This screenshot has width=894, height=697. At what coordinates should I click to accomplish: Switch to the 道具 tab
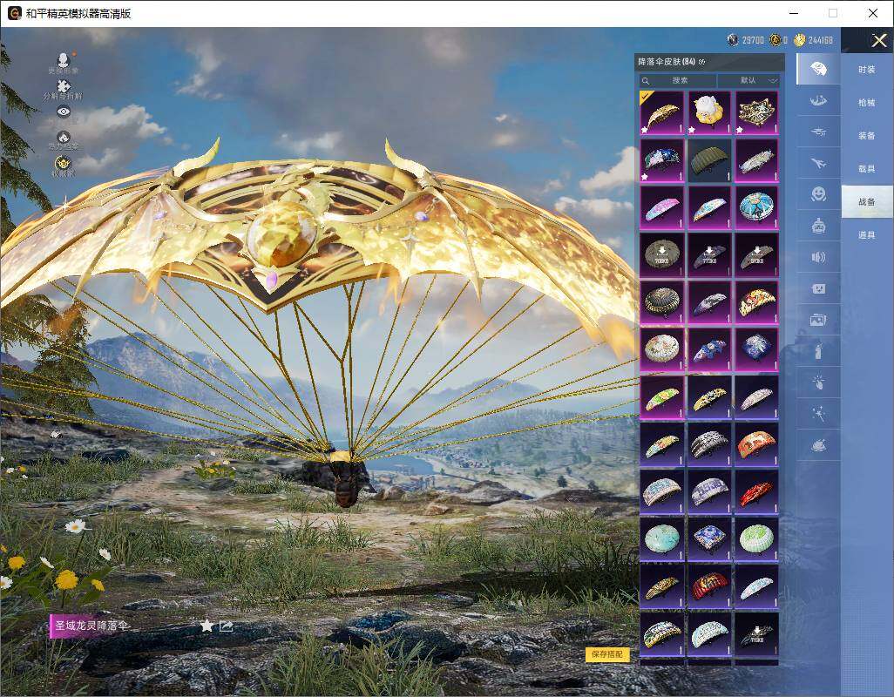click(x=867, y=235)
